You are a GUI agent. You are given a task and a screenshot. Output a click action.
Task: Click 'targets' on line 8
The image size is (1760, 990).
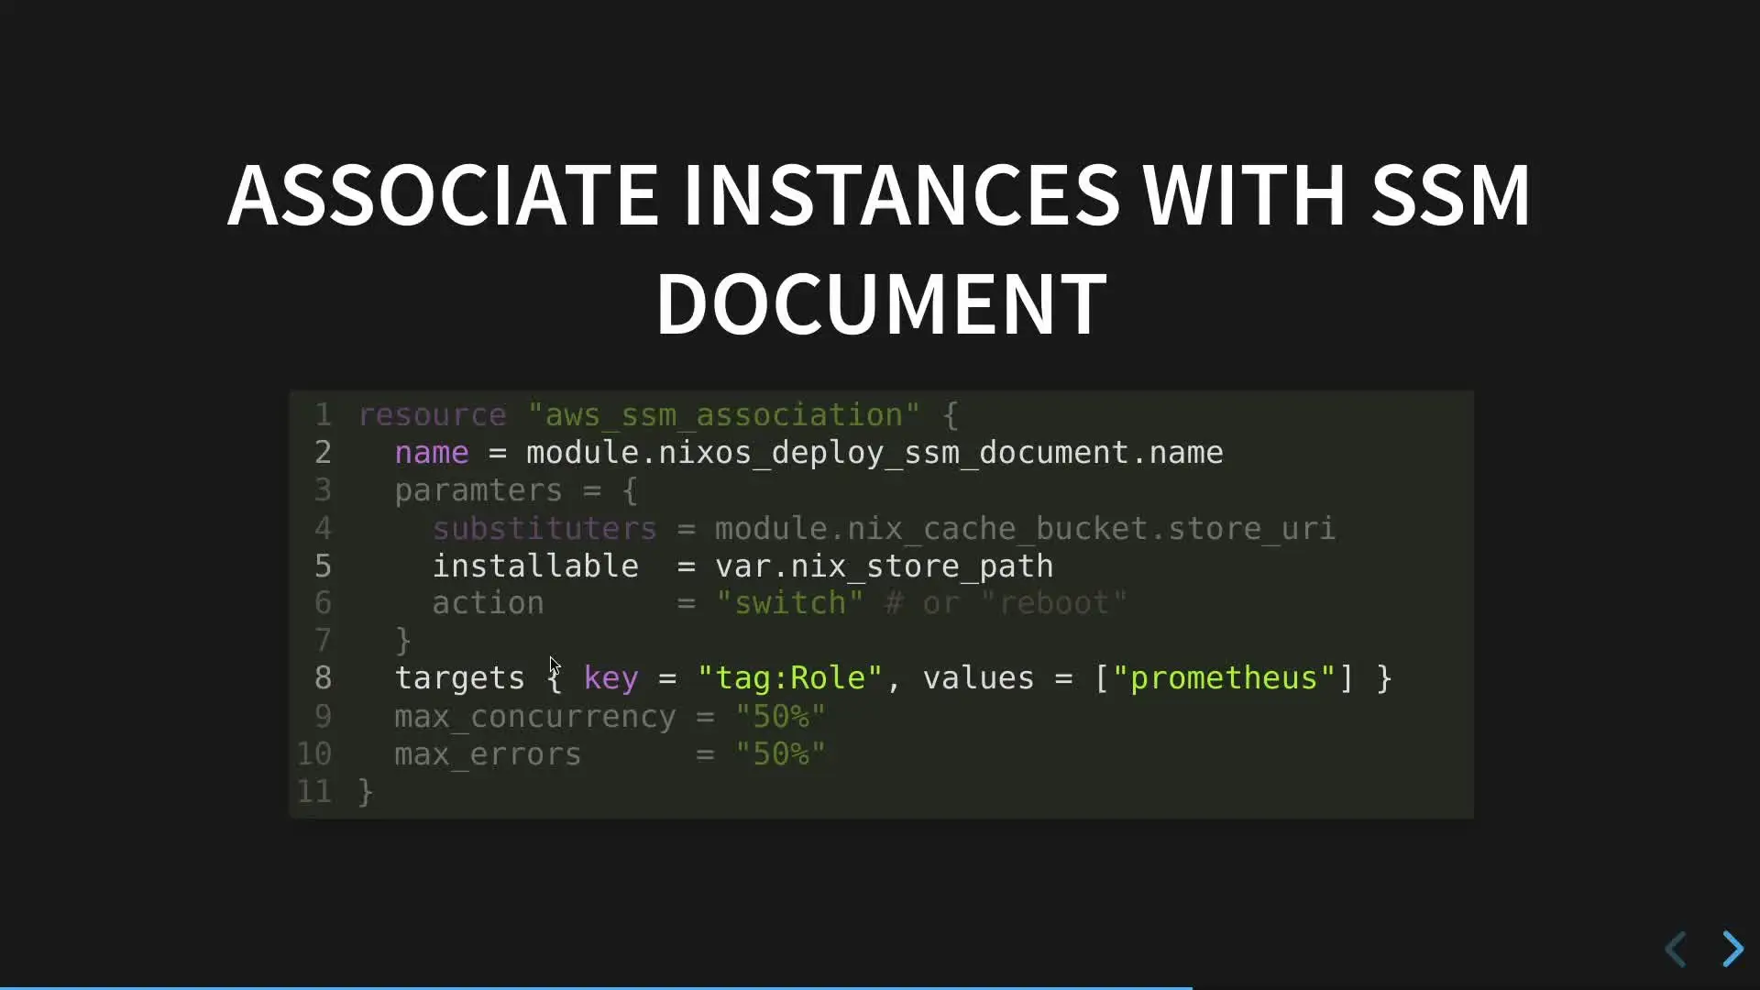point(459,678)
